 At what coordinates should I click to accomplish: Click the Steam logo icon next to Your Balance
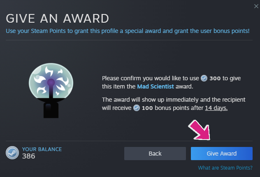pyautogui.click(x=12, y=153)
